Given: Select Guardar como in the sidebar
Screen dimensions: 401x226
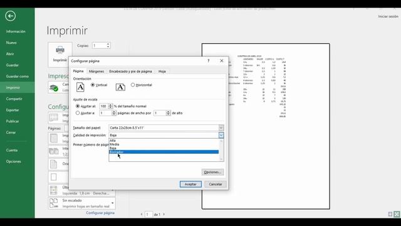Looking at the screenshot, I should (x=17, y=77).
